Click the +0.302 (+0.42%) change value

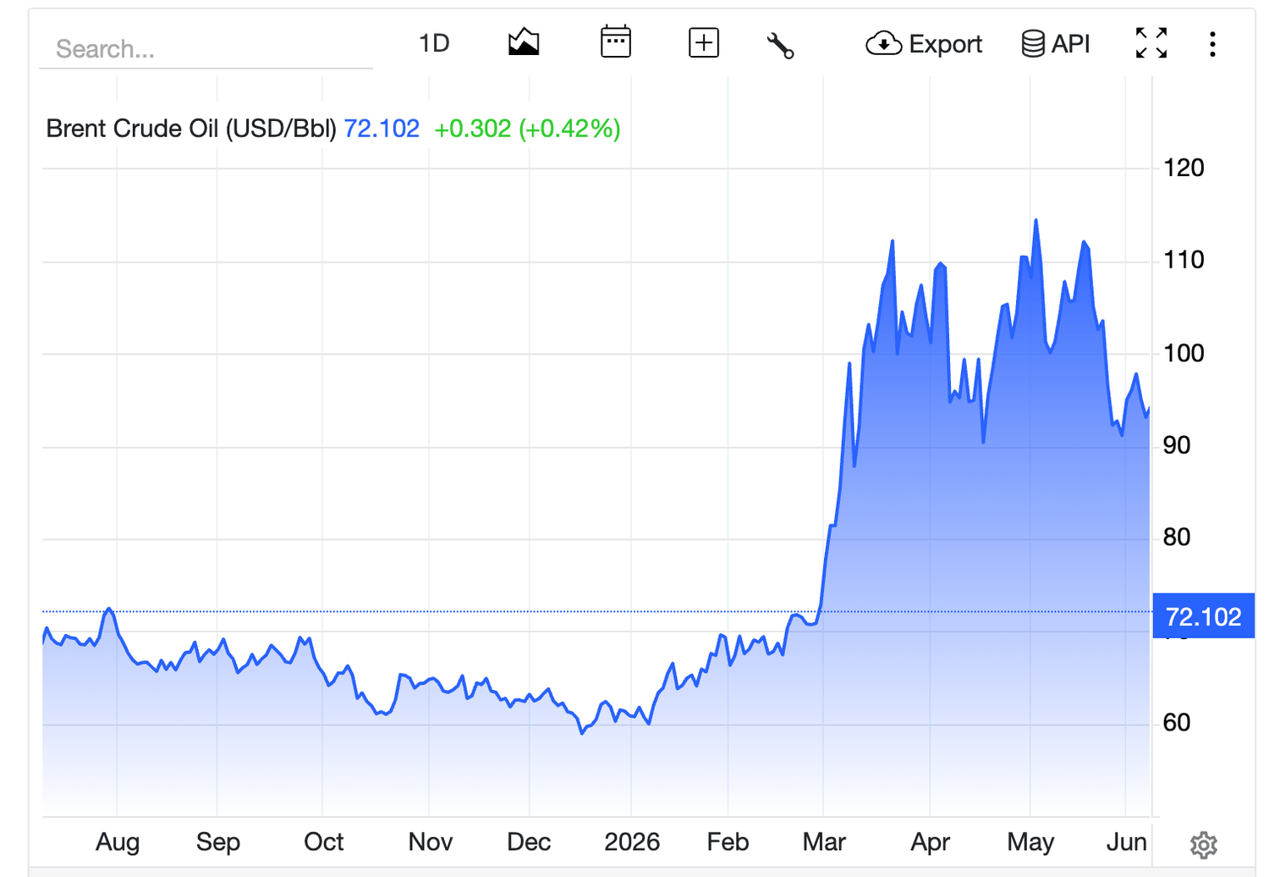click(x=527, y=129)
